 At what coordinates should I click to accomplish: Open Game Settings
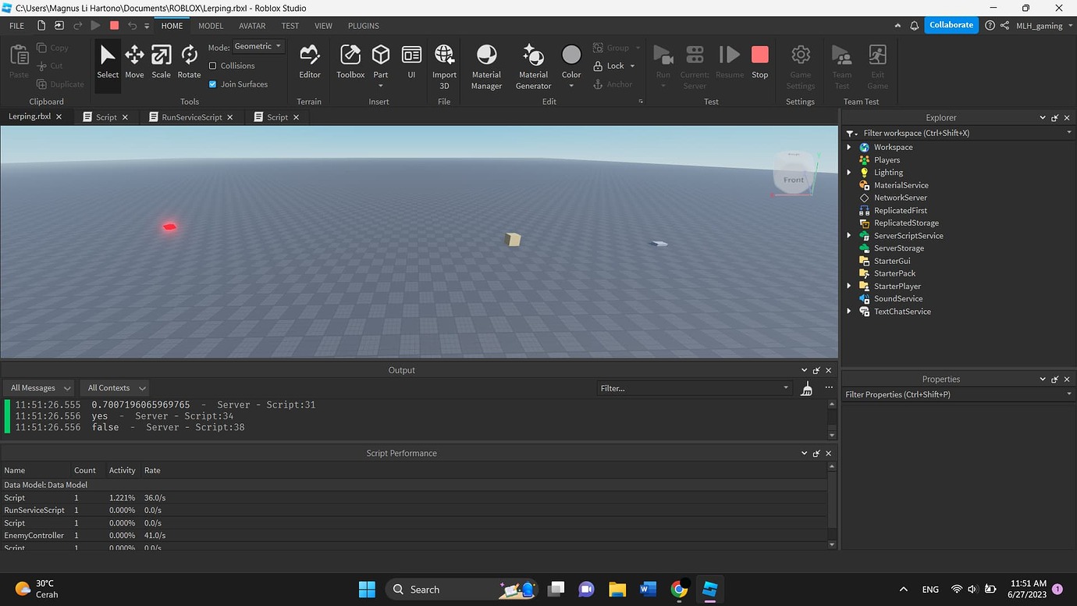coord(800,61)
